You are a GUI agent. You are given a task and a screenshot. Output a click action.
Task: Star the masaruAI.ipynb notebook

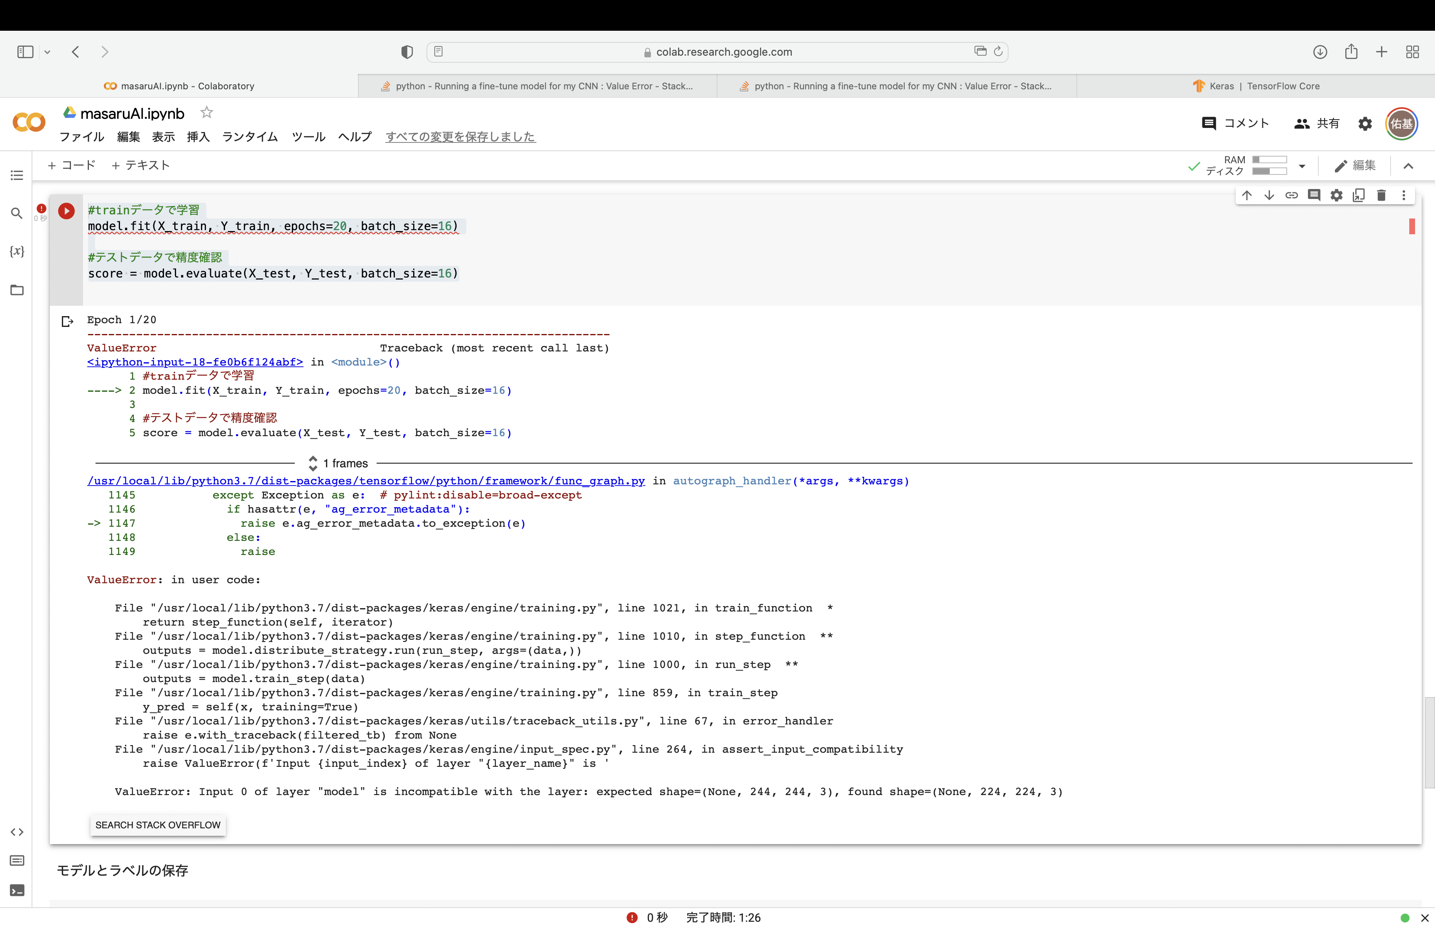pyautogui.click(x=206, y=113)
